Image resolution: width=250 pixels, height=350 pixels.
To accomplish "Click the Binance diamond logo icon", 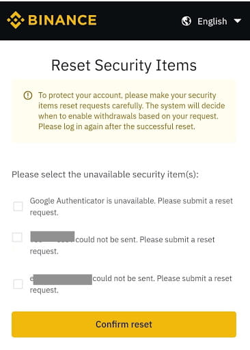I will coord(16,20).
